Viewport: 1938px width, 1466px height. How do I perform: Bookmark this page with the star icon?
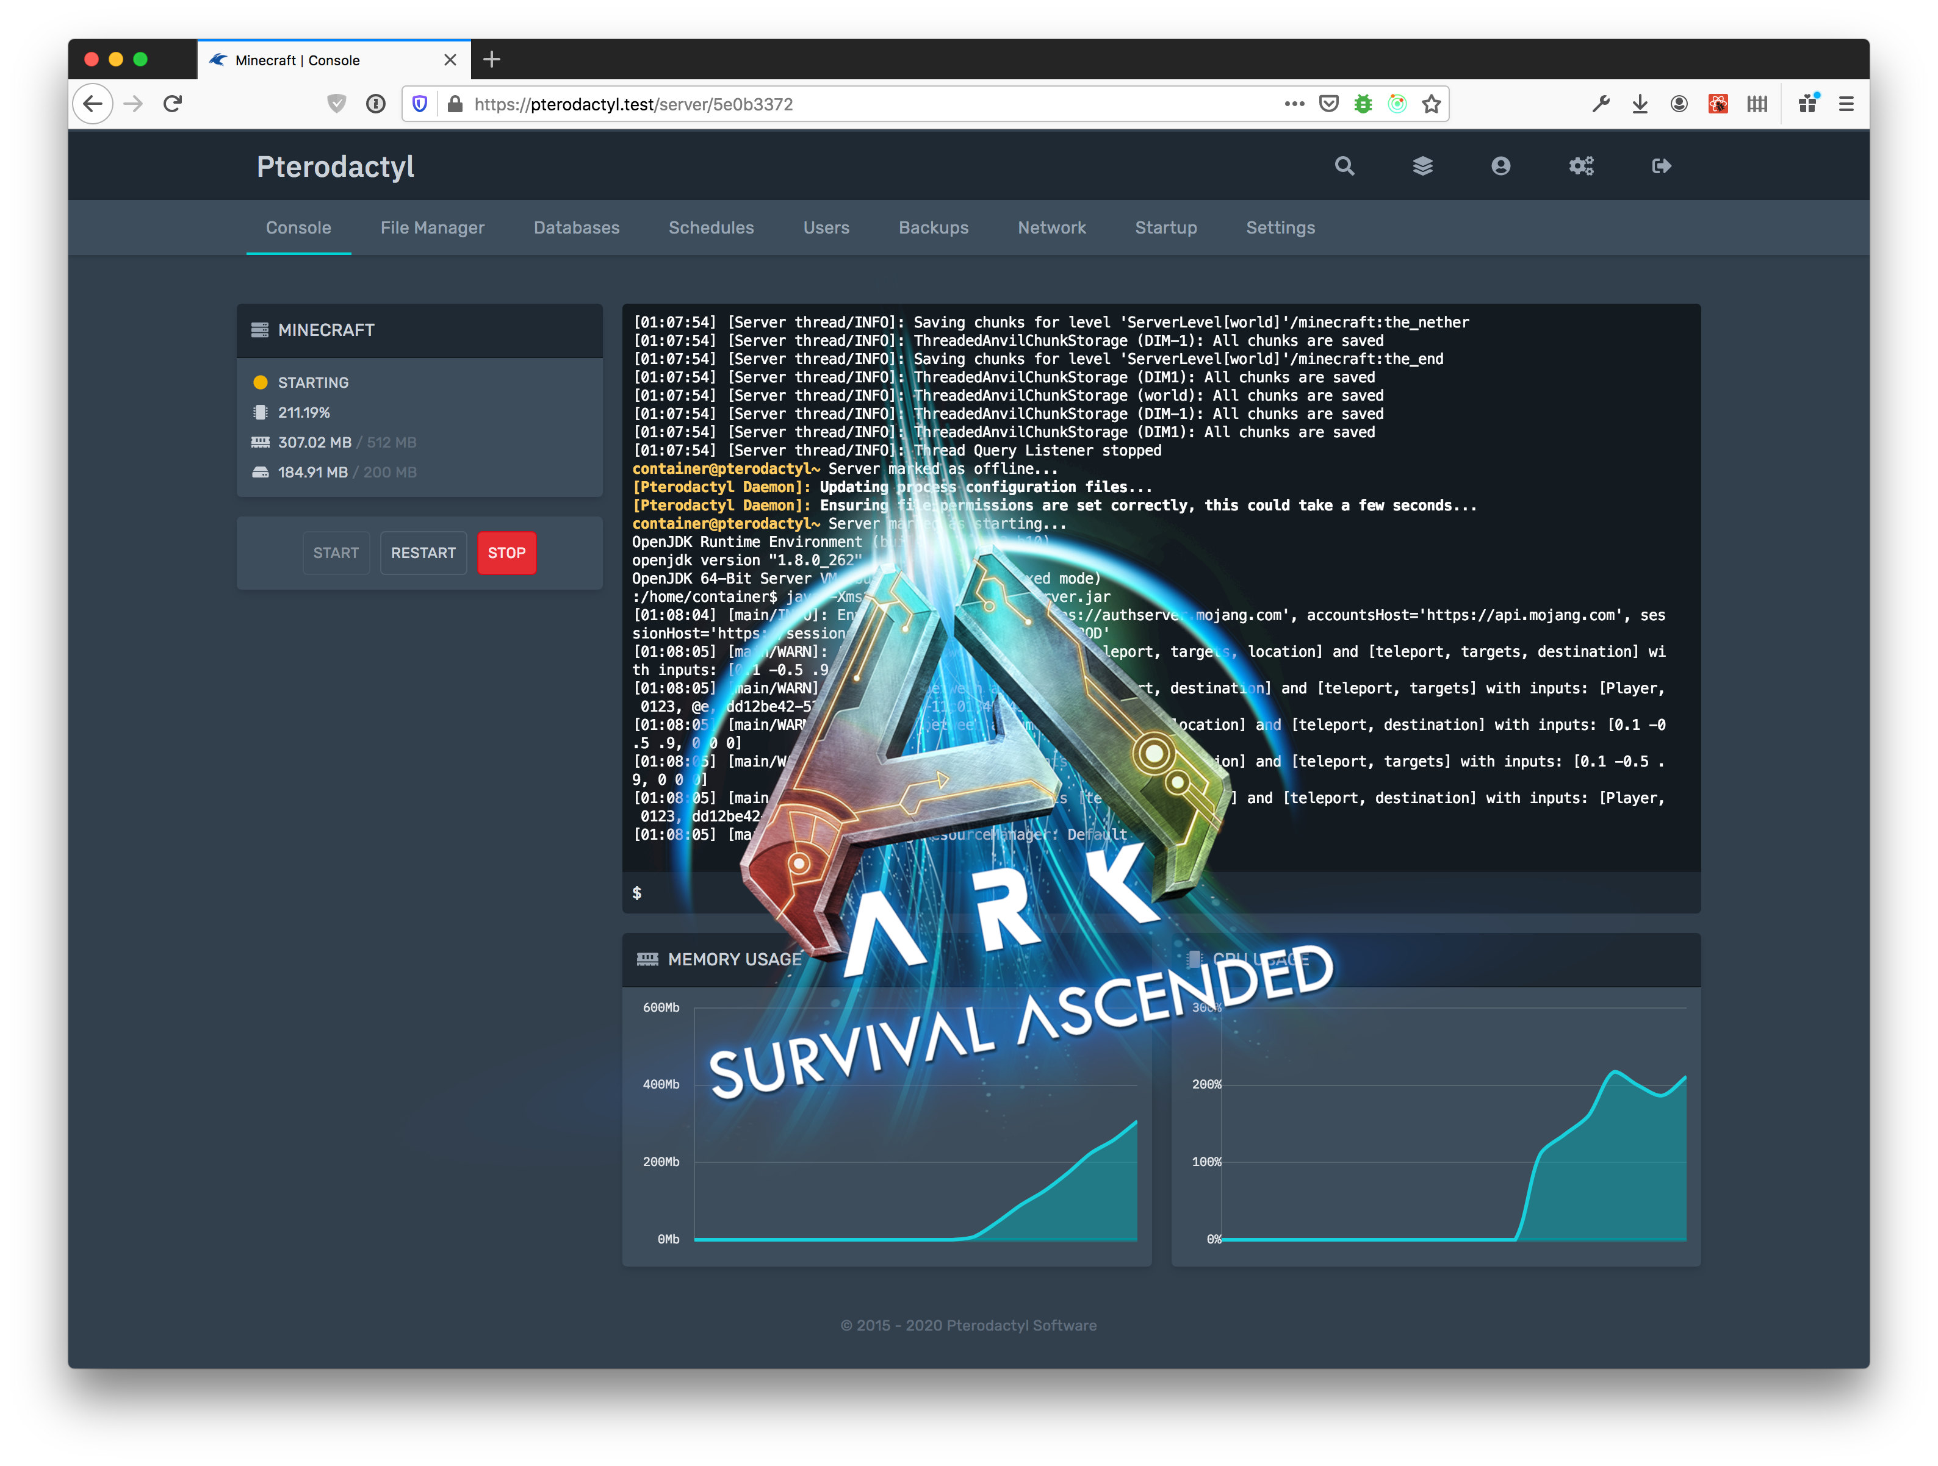(1432, 103)
